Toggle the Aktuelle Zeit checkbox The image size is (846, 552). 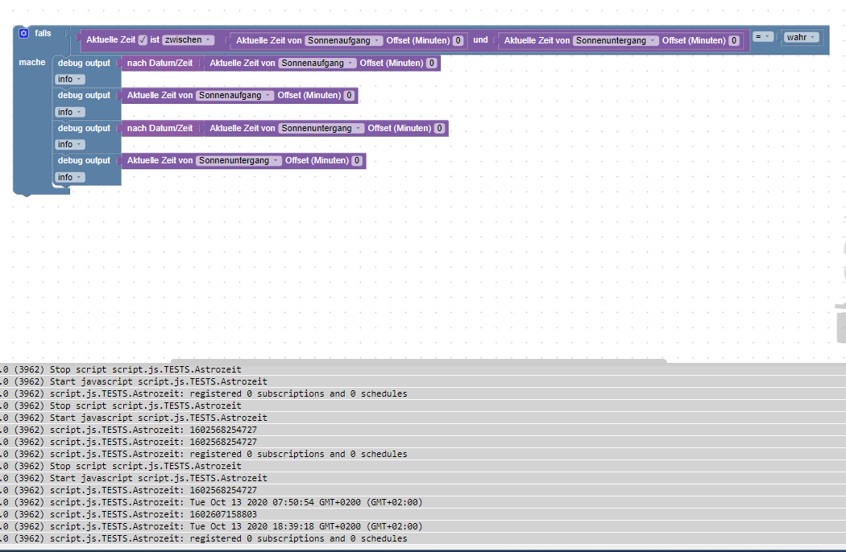coord(143,40)
